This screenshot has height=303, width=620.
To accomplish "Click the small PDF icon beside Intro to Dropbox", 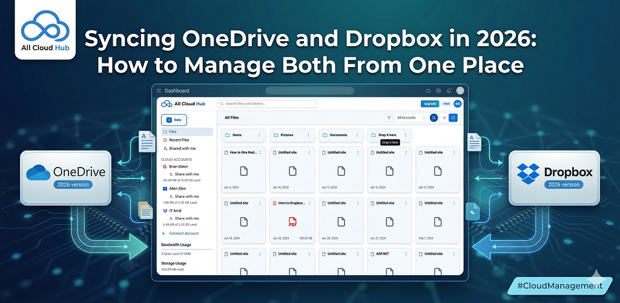I will click(275, 203).
